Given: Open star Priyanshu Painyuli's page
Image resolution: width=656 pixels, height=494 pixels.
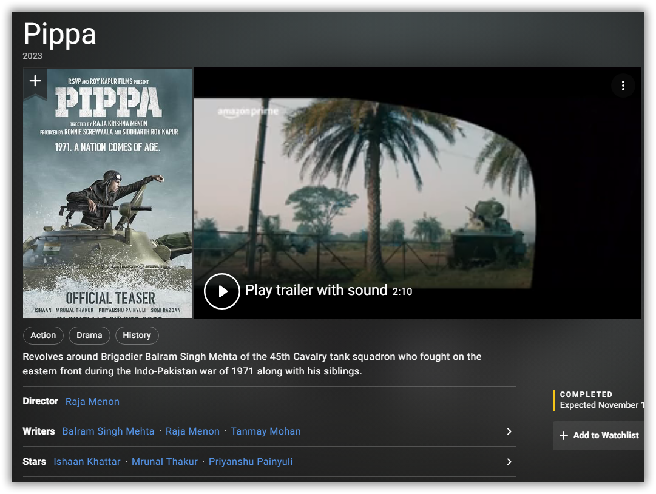Looking at the screenshot, I should pos(251,461).
